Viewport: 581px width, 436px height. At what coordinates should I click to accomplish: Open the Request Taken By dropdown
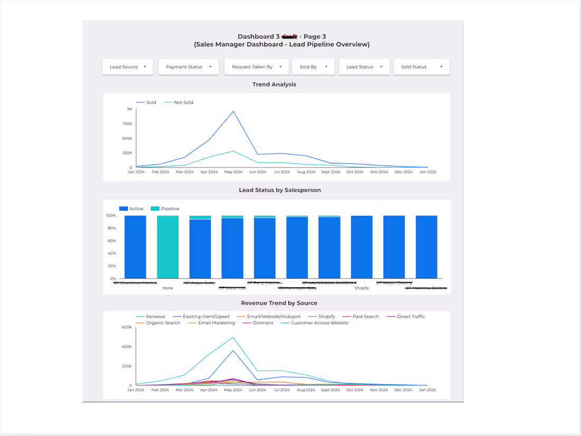(x=256, y=66)
